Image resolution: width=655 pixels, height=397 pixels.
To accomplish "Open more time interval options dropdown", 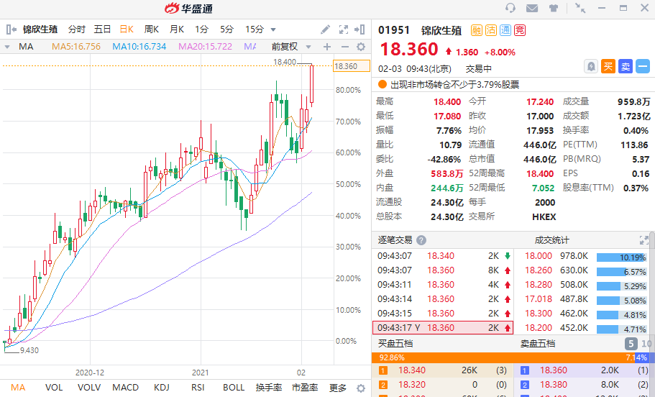I will pos(273,29).
